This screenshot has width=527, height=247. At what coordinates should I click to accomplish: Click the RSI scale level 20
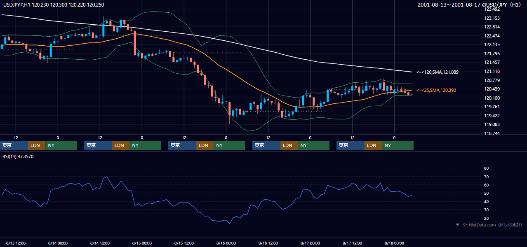click(486, 218)
